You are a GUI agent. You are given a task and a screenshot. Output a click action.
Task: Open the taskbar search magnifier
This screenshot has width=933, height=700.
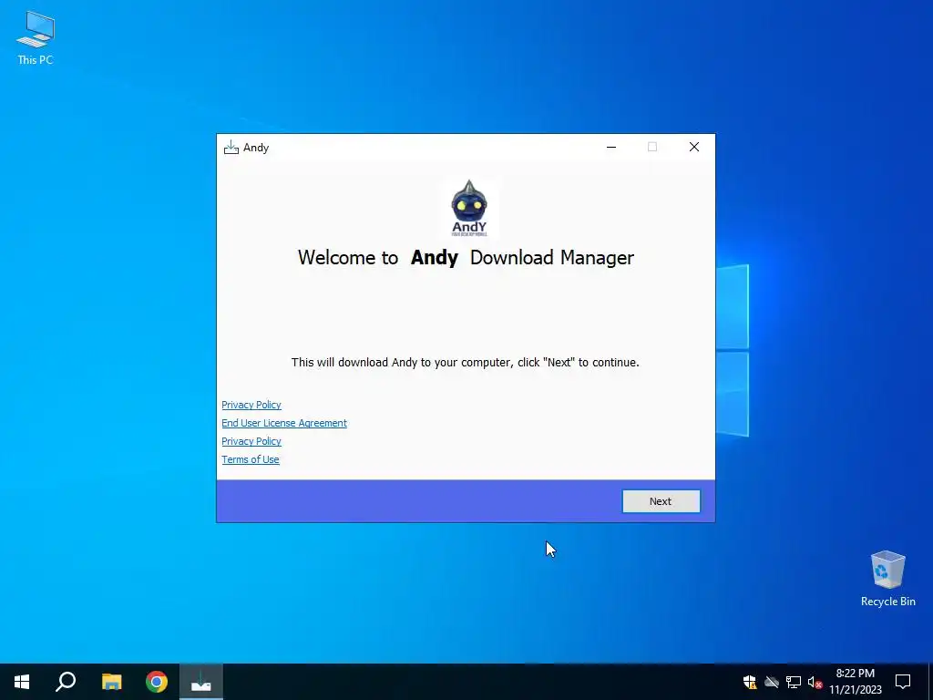pyautogui.click(x=66, y=682)
